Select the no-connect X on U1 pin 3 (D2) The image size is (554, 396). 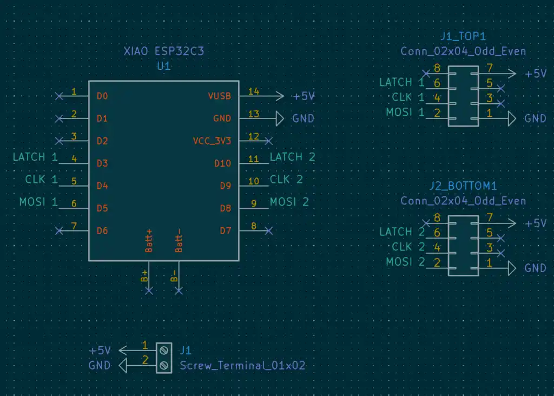click(x=59, y=141)
